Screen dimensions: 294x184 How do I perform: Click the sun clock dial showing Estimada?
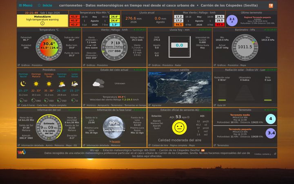pyautogui.click(x=49, y=128)
